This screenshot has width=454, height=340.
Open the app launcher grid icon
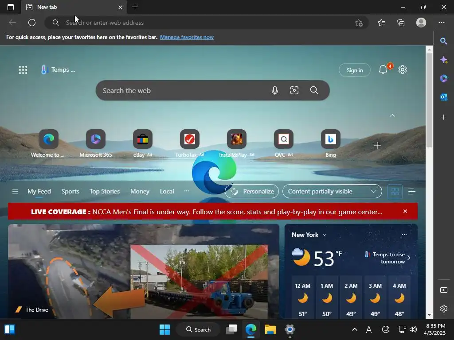pos(23,70)
